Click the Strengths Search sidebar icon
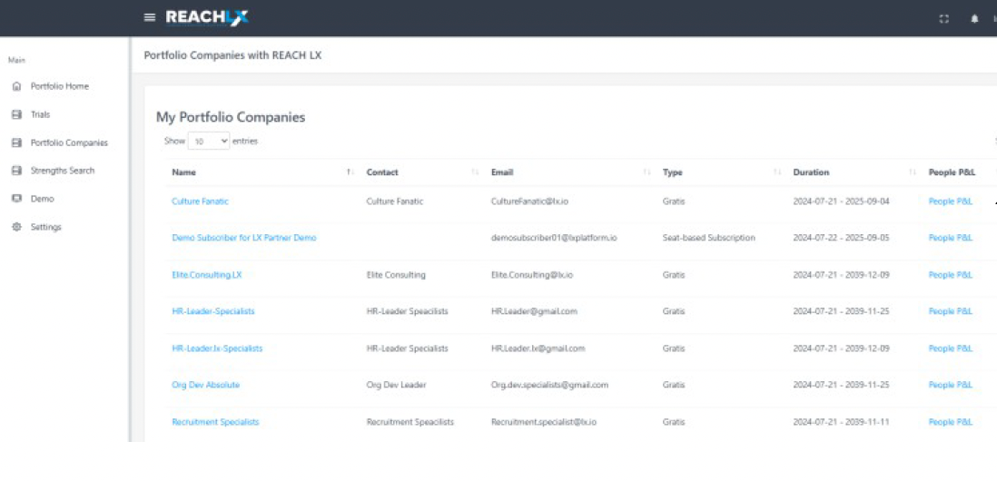 17,171
